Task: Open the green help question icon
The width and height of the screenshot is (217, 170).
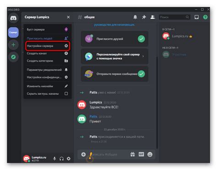Action: pyautogui.click(x=205, y=17)
